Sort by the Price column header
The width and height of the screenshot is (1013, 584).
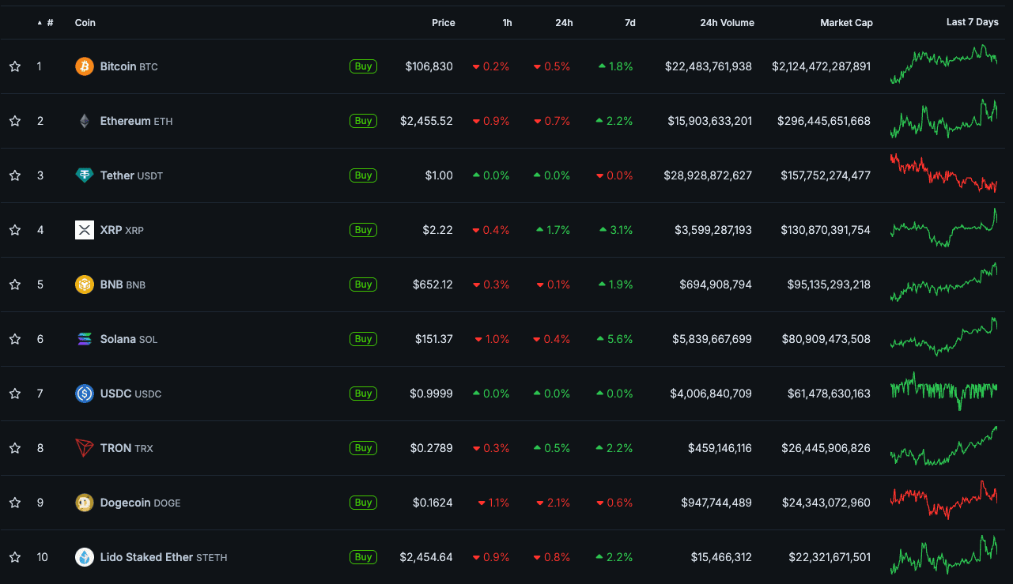tap(444, 23)
